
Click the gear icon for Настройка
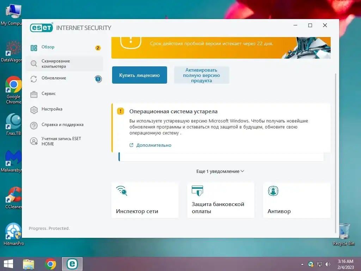[34, 110]
